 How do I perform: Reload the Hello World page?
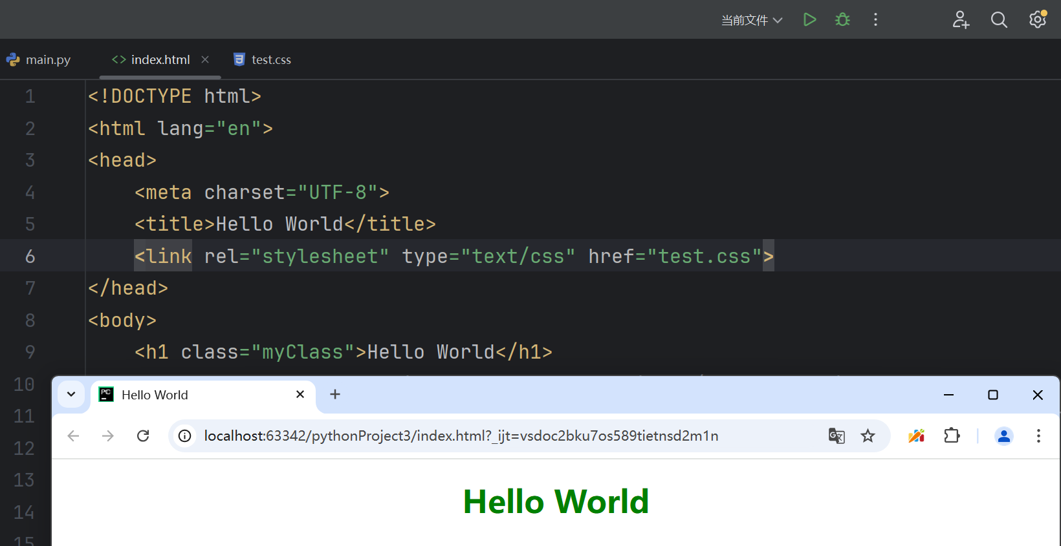[143, 436]
